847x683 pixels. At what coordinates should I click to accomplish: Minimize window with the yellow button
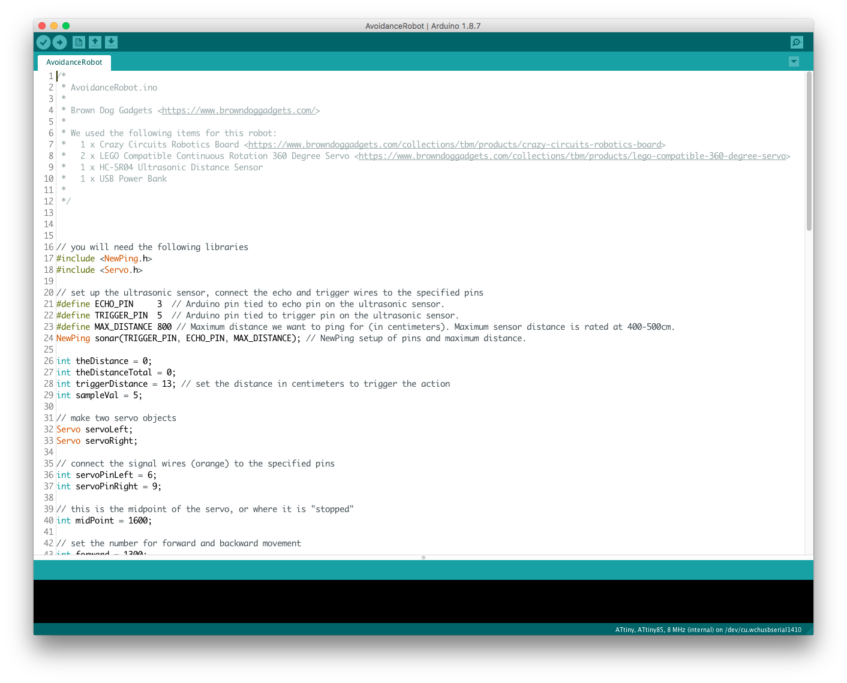pyautogui.click(x=53, y=26)
